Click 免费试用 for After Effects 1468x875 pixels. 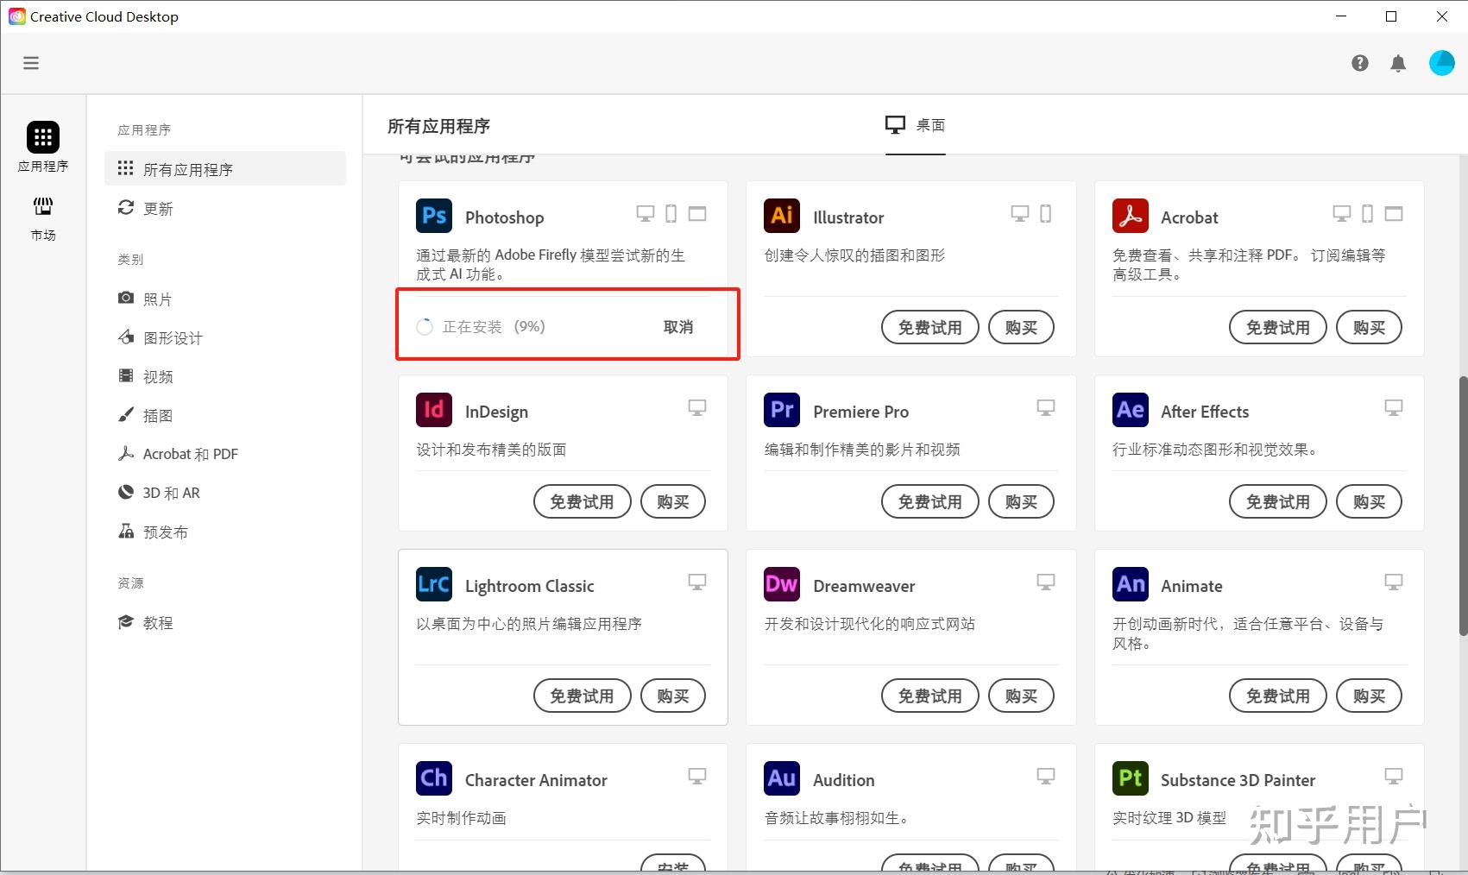point(1278,501)
